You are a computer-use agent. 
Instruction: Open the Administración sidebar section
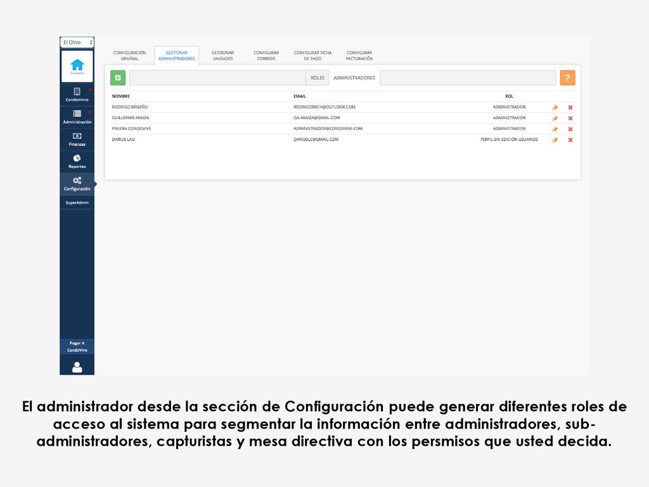coord(77,117)
